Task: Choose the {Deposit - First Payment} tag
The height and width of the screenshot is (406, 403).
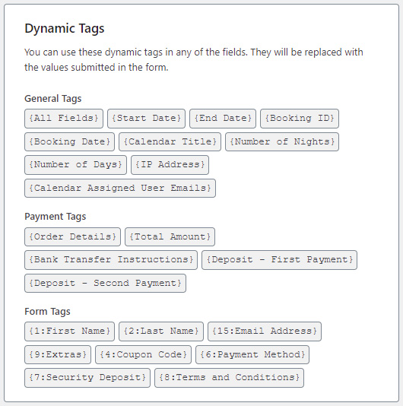Action: click(x=280, y=260)
